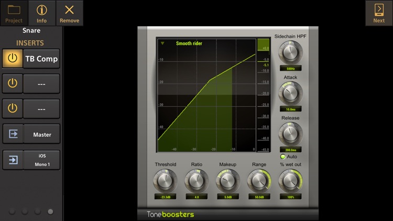Select the first page indicator dot
The height and width of the screenshot is (221, 393).
point(12,212)
